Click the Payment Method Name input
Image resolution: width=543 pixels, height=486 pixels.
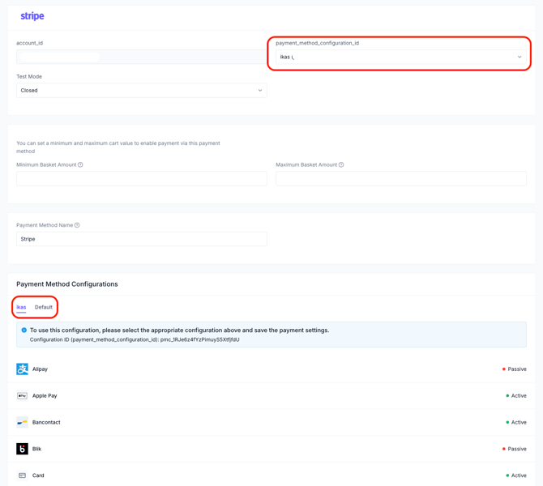(142, 239)
